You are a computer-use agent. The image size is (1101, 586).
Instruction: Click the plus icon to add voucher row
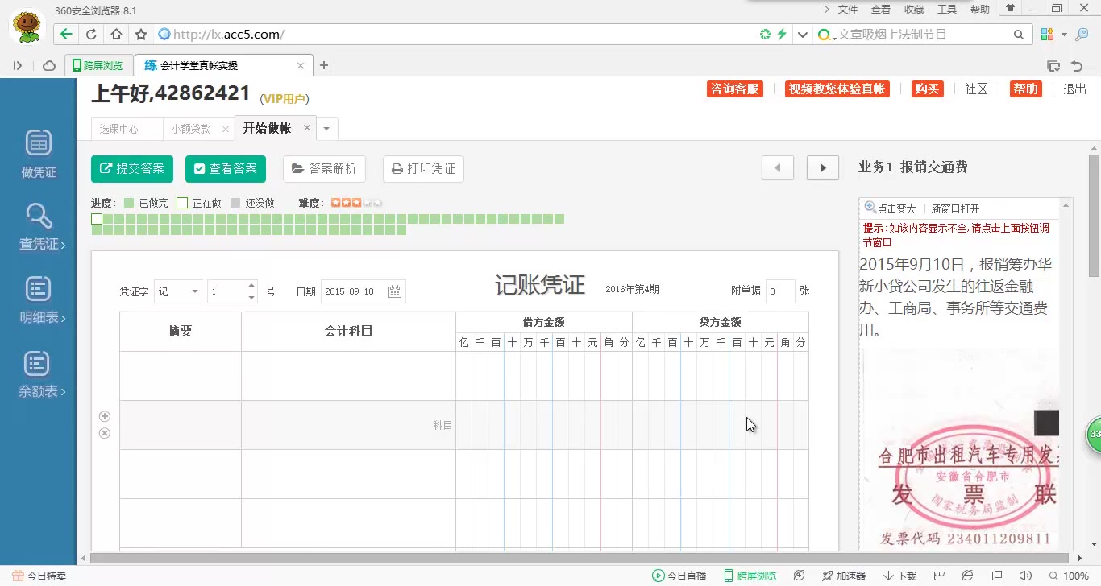pos(105,416)
